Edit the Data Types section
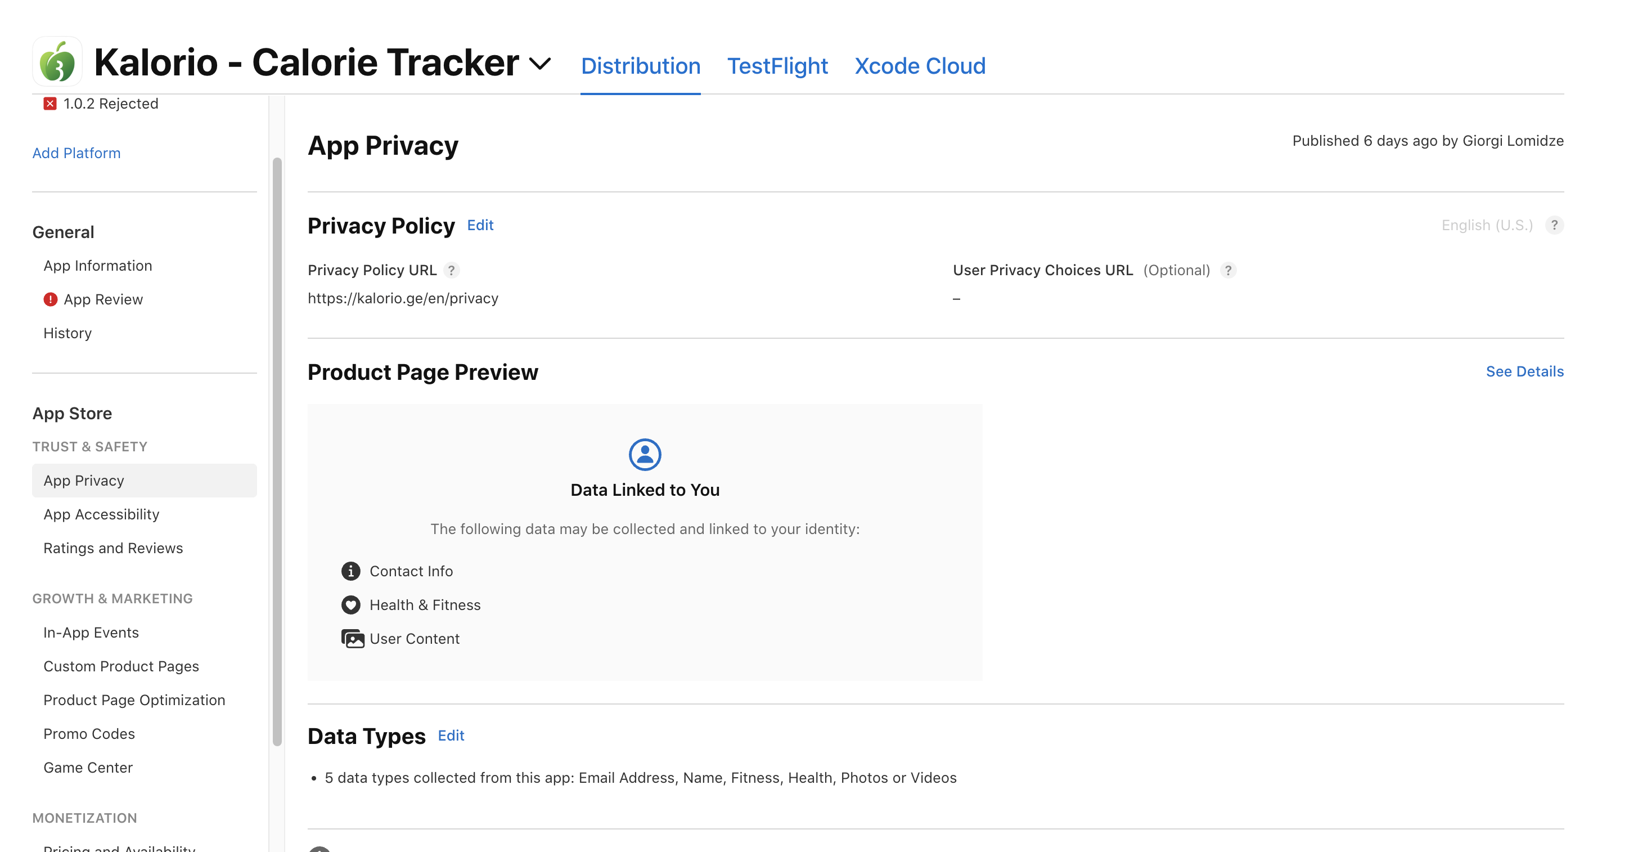This screenshot has height=852, width=1647. pos(451,736)
